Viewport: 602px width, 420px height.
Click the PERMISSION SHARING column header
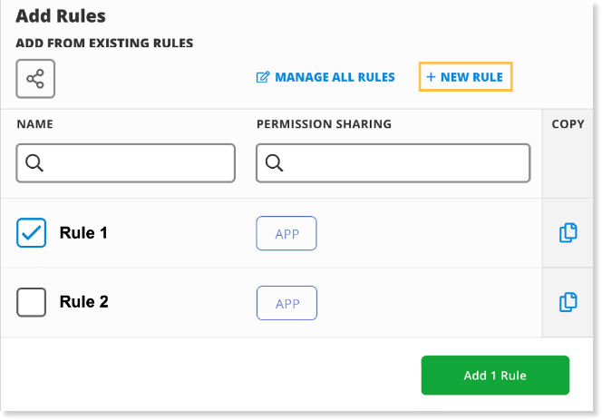324,124
